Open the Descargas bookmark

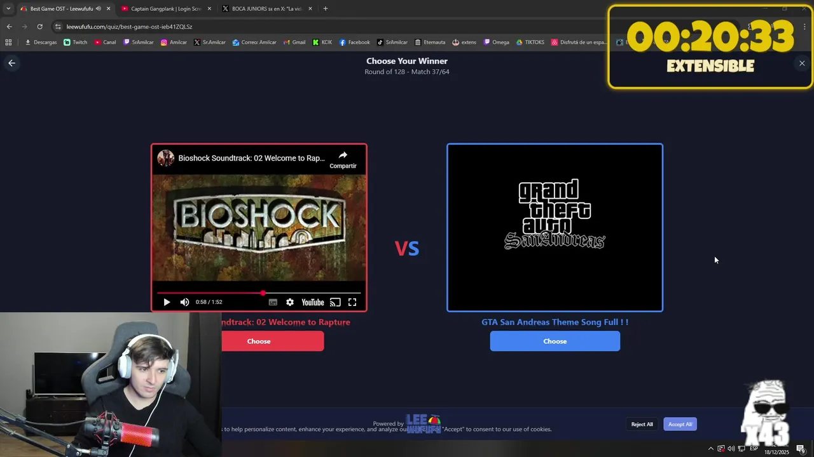(x=41, y=43)
